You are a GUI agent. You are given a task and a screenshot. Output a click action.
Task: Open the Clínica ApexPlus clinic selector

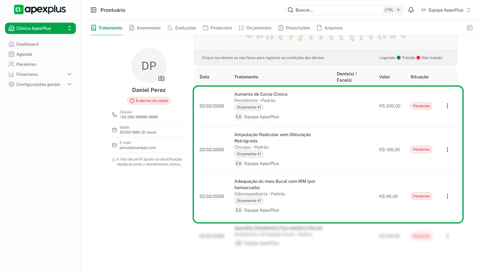coord(40,28)
